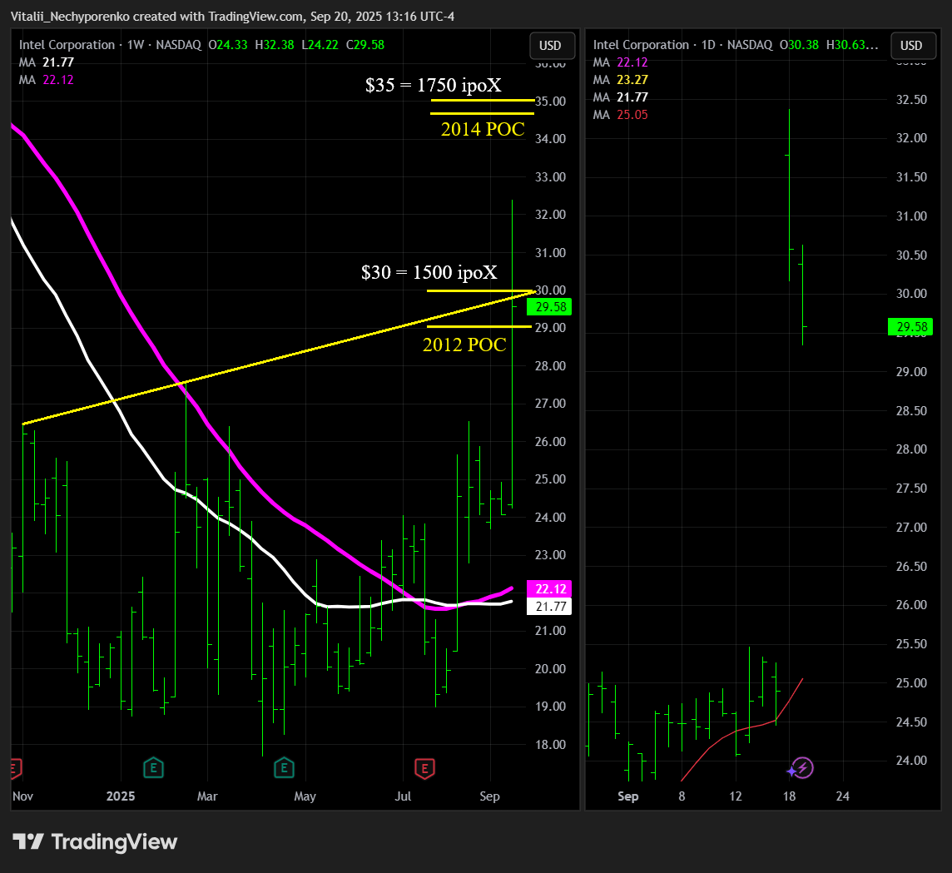This screenshot has width=952, height=873.
Task: Select the Intel Corporation 1W chart title
Action: 110,45
